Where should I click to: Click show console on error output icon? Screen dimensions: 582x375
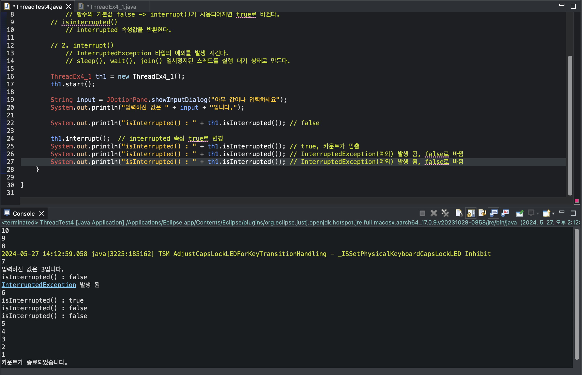505,213
